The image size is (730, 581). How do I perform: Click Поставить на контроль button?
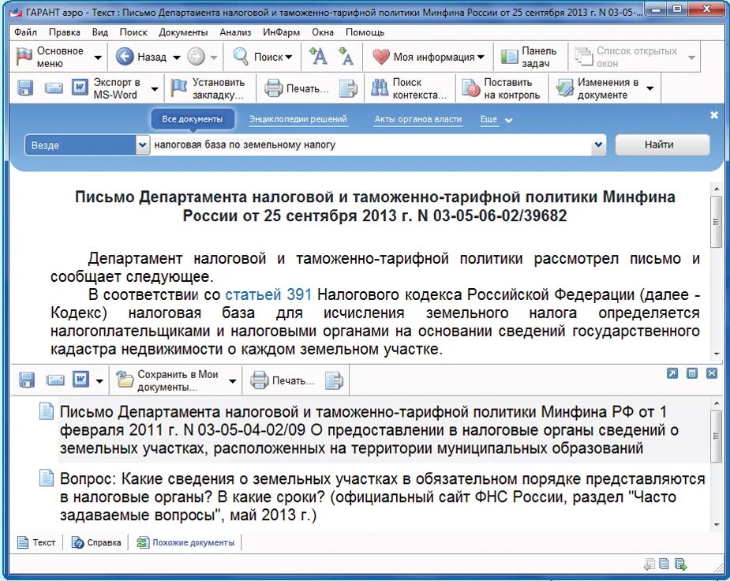tap(501, 88)
